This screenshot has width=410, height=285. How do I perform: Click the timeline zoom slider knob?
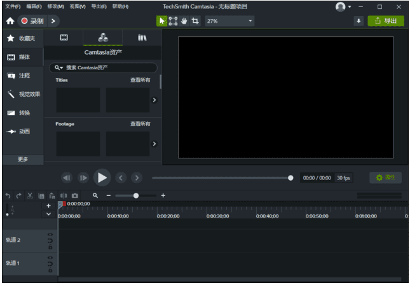tap(136, 195)
